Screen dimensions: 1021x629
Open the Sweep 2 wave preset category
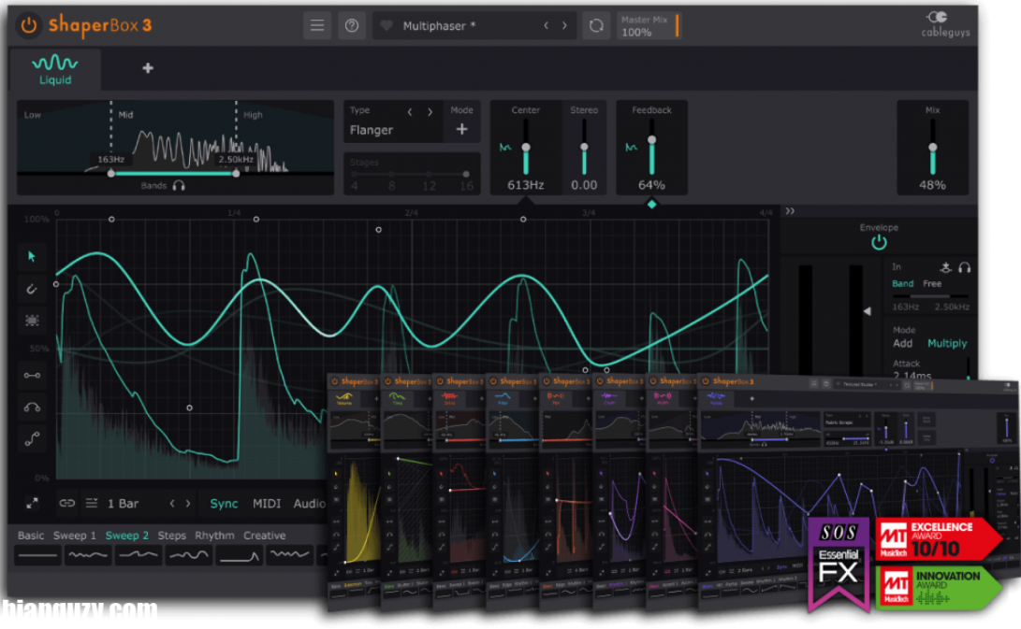[127, 536]
